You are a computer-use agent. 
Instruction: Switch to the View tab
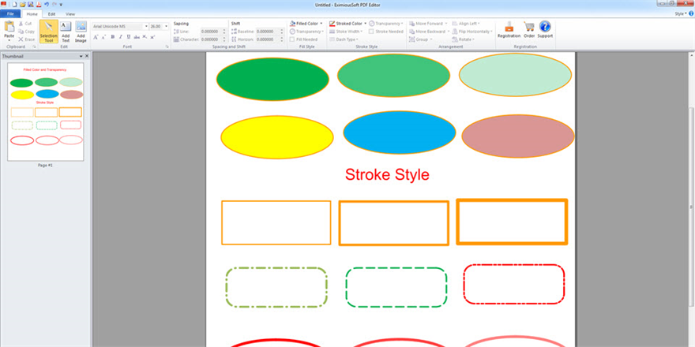coord(70,14)
